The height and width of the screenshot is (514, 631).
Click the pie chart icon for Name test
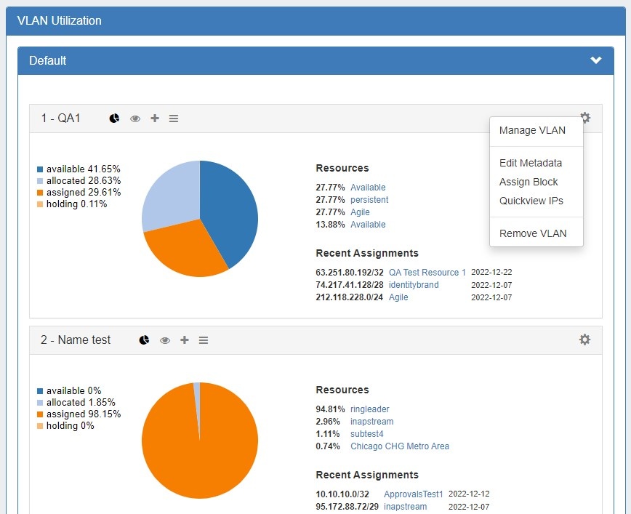point(144,340)
